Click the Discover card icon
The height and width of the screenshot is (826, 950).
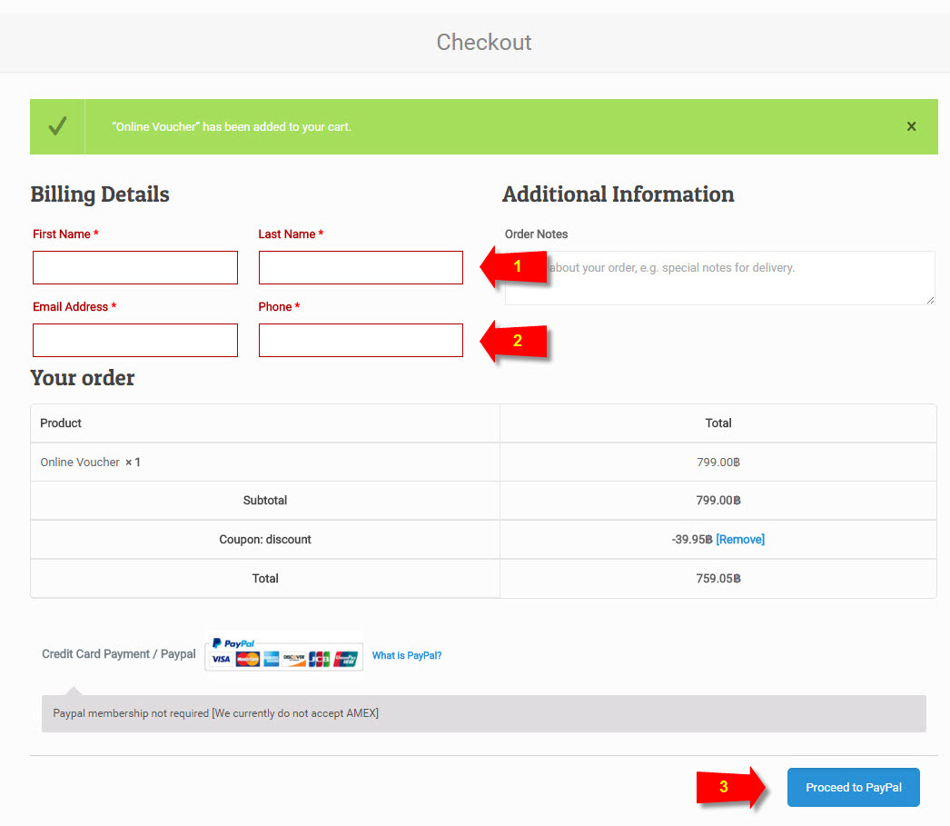click(294, 659)
